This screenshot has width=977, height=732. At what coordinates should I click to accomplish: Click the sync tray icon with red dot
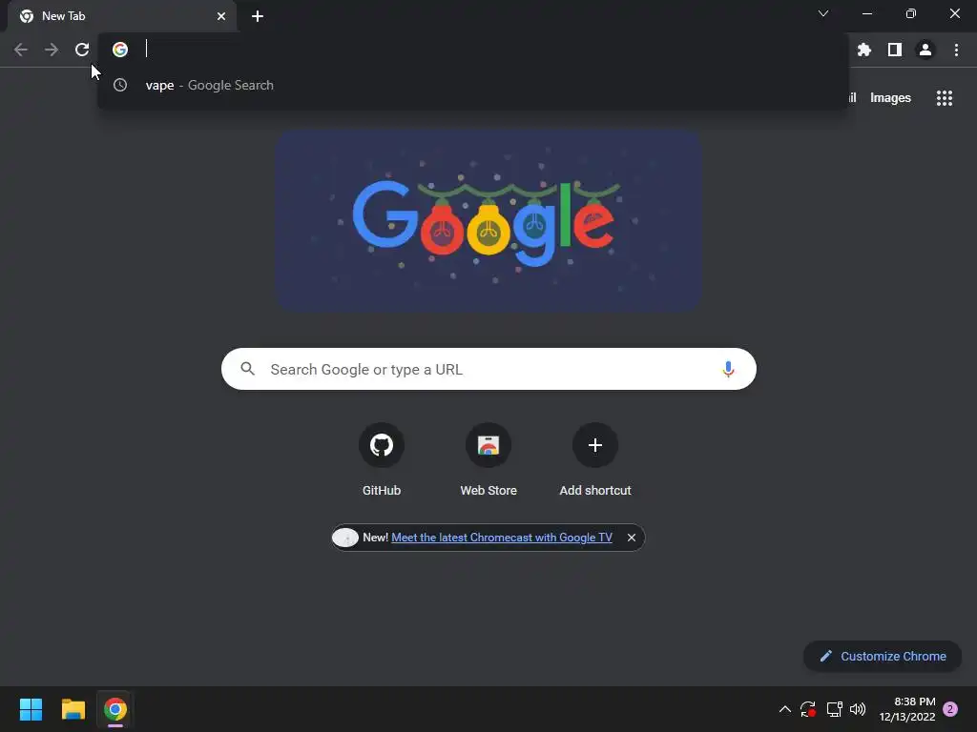click(808, 709)
